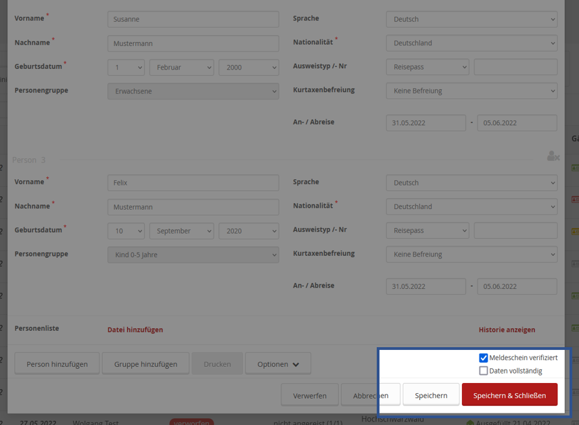579x425 pixels.
Task: Open the birth month dropdown showing Februar
Action: click(181, 67)
